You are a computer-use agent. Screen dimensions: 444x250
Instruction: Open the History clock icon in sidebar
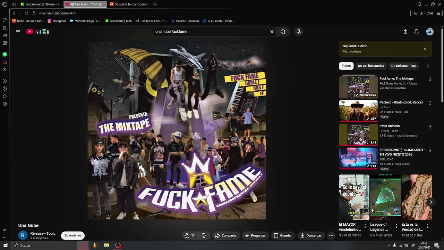[5, 89]
